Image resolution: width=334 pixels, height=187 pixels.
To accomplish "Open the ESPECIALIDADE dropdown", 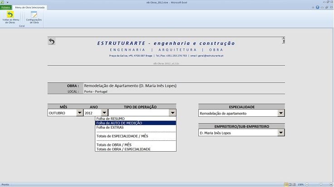I will tap(281, 113).
